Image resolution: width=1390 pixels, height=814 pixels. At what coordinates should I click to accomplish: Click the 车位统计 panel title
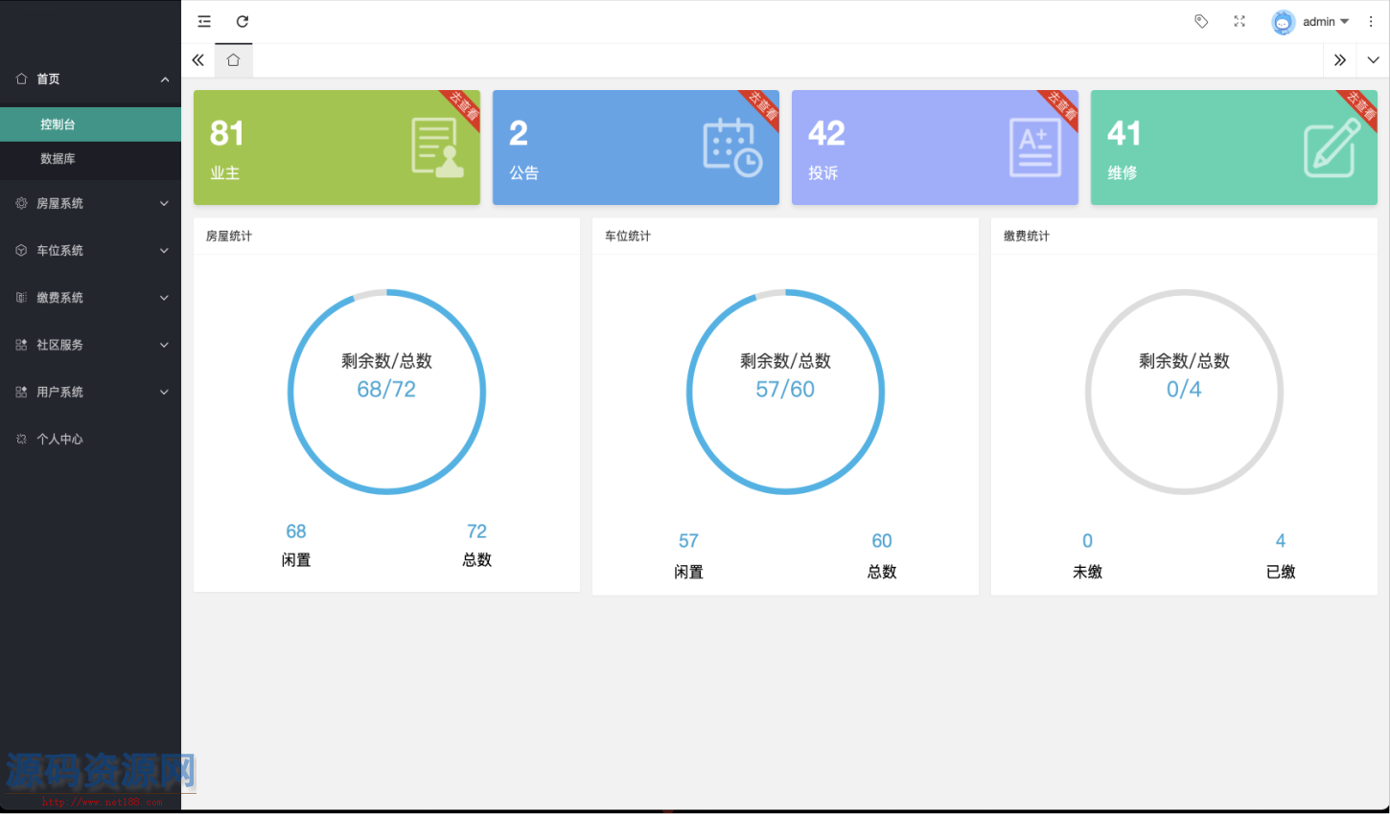click(x=628, y=236)
